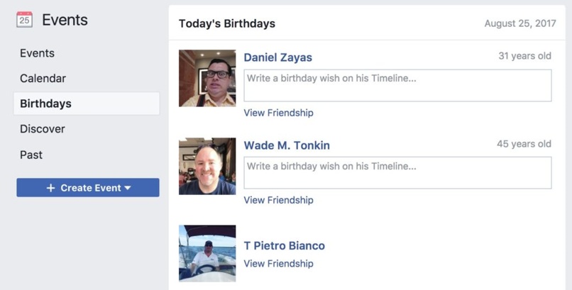Show Past events
572x290 pixels.
click(31, 155)
